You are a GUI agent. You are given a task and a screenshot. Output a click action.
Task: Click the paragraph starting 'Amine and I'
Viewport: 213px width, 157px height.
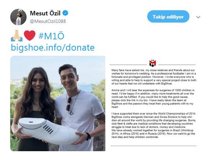point(153,99)
